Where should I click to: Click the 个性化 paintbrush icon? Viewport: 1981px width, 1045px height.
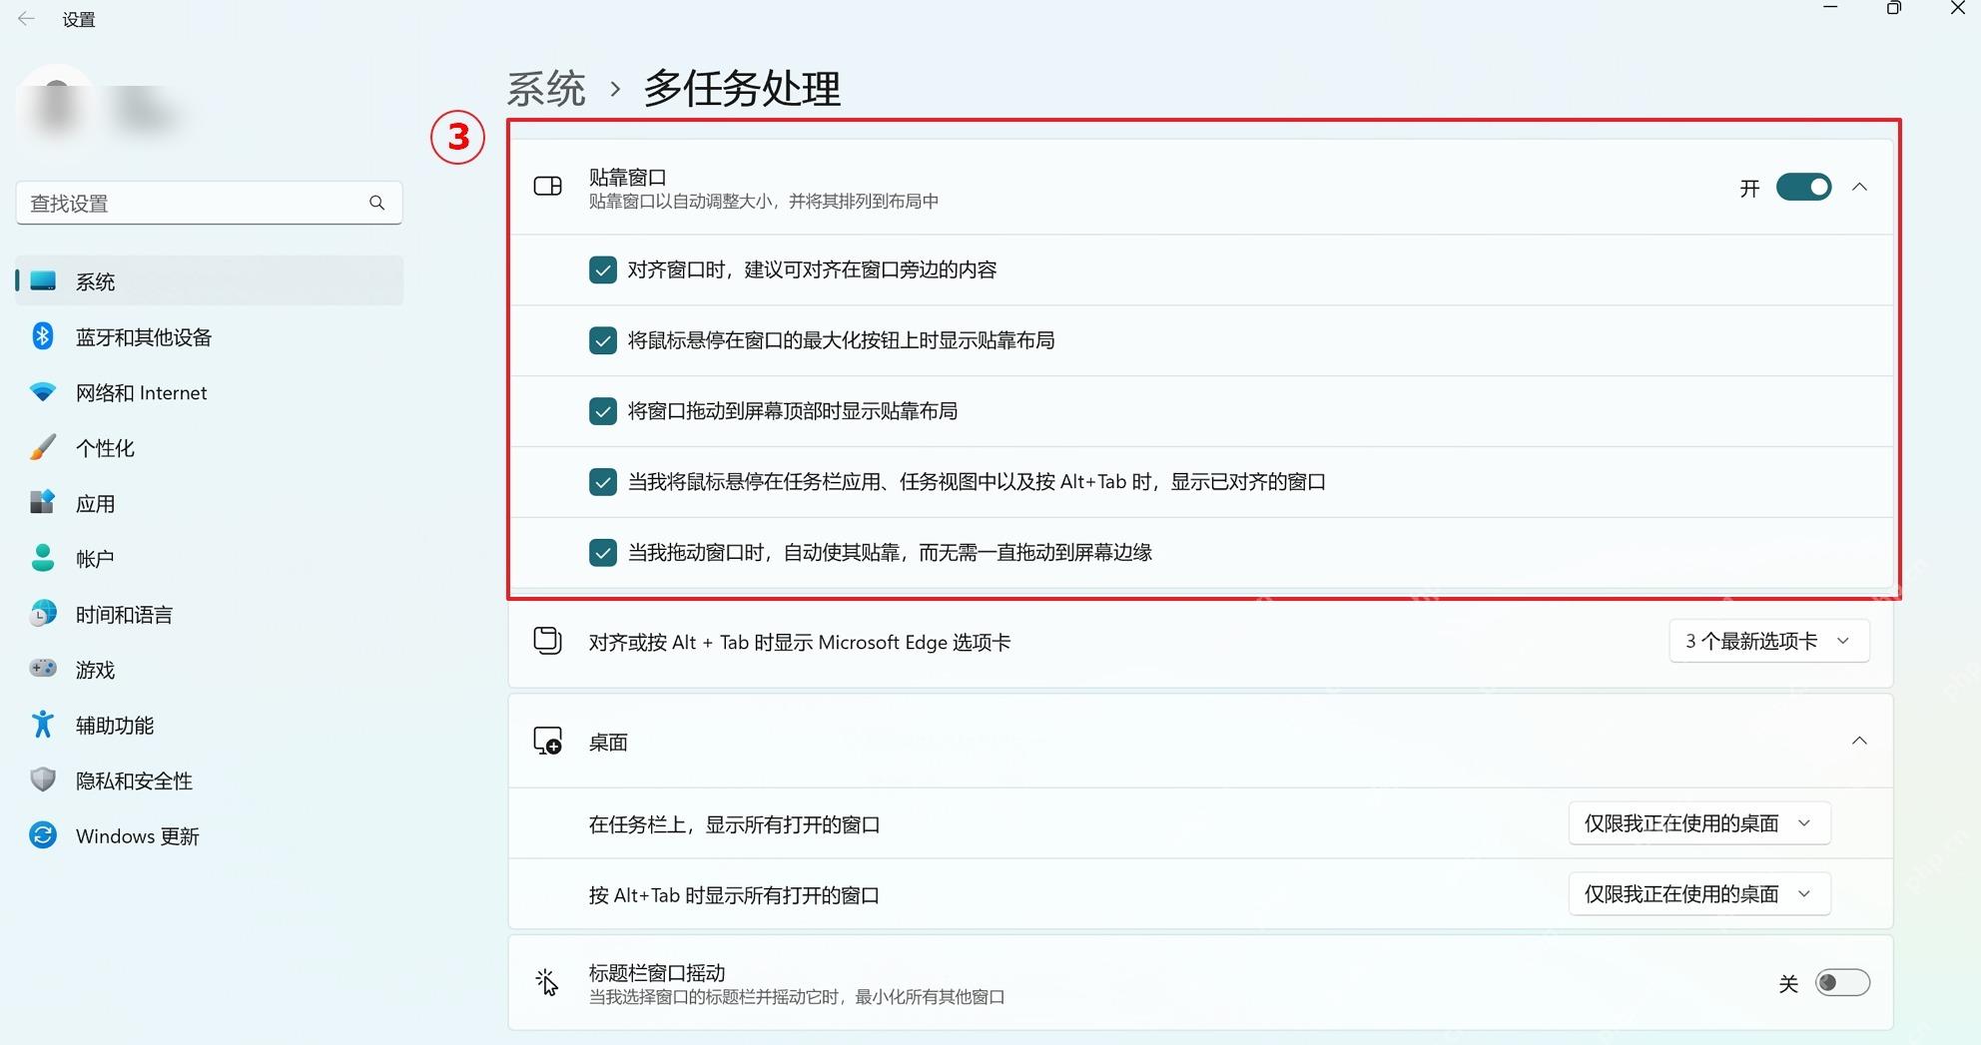coord(43,447)
